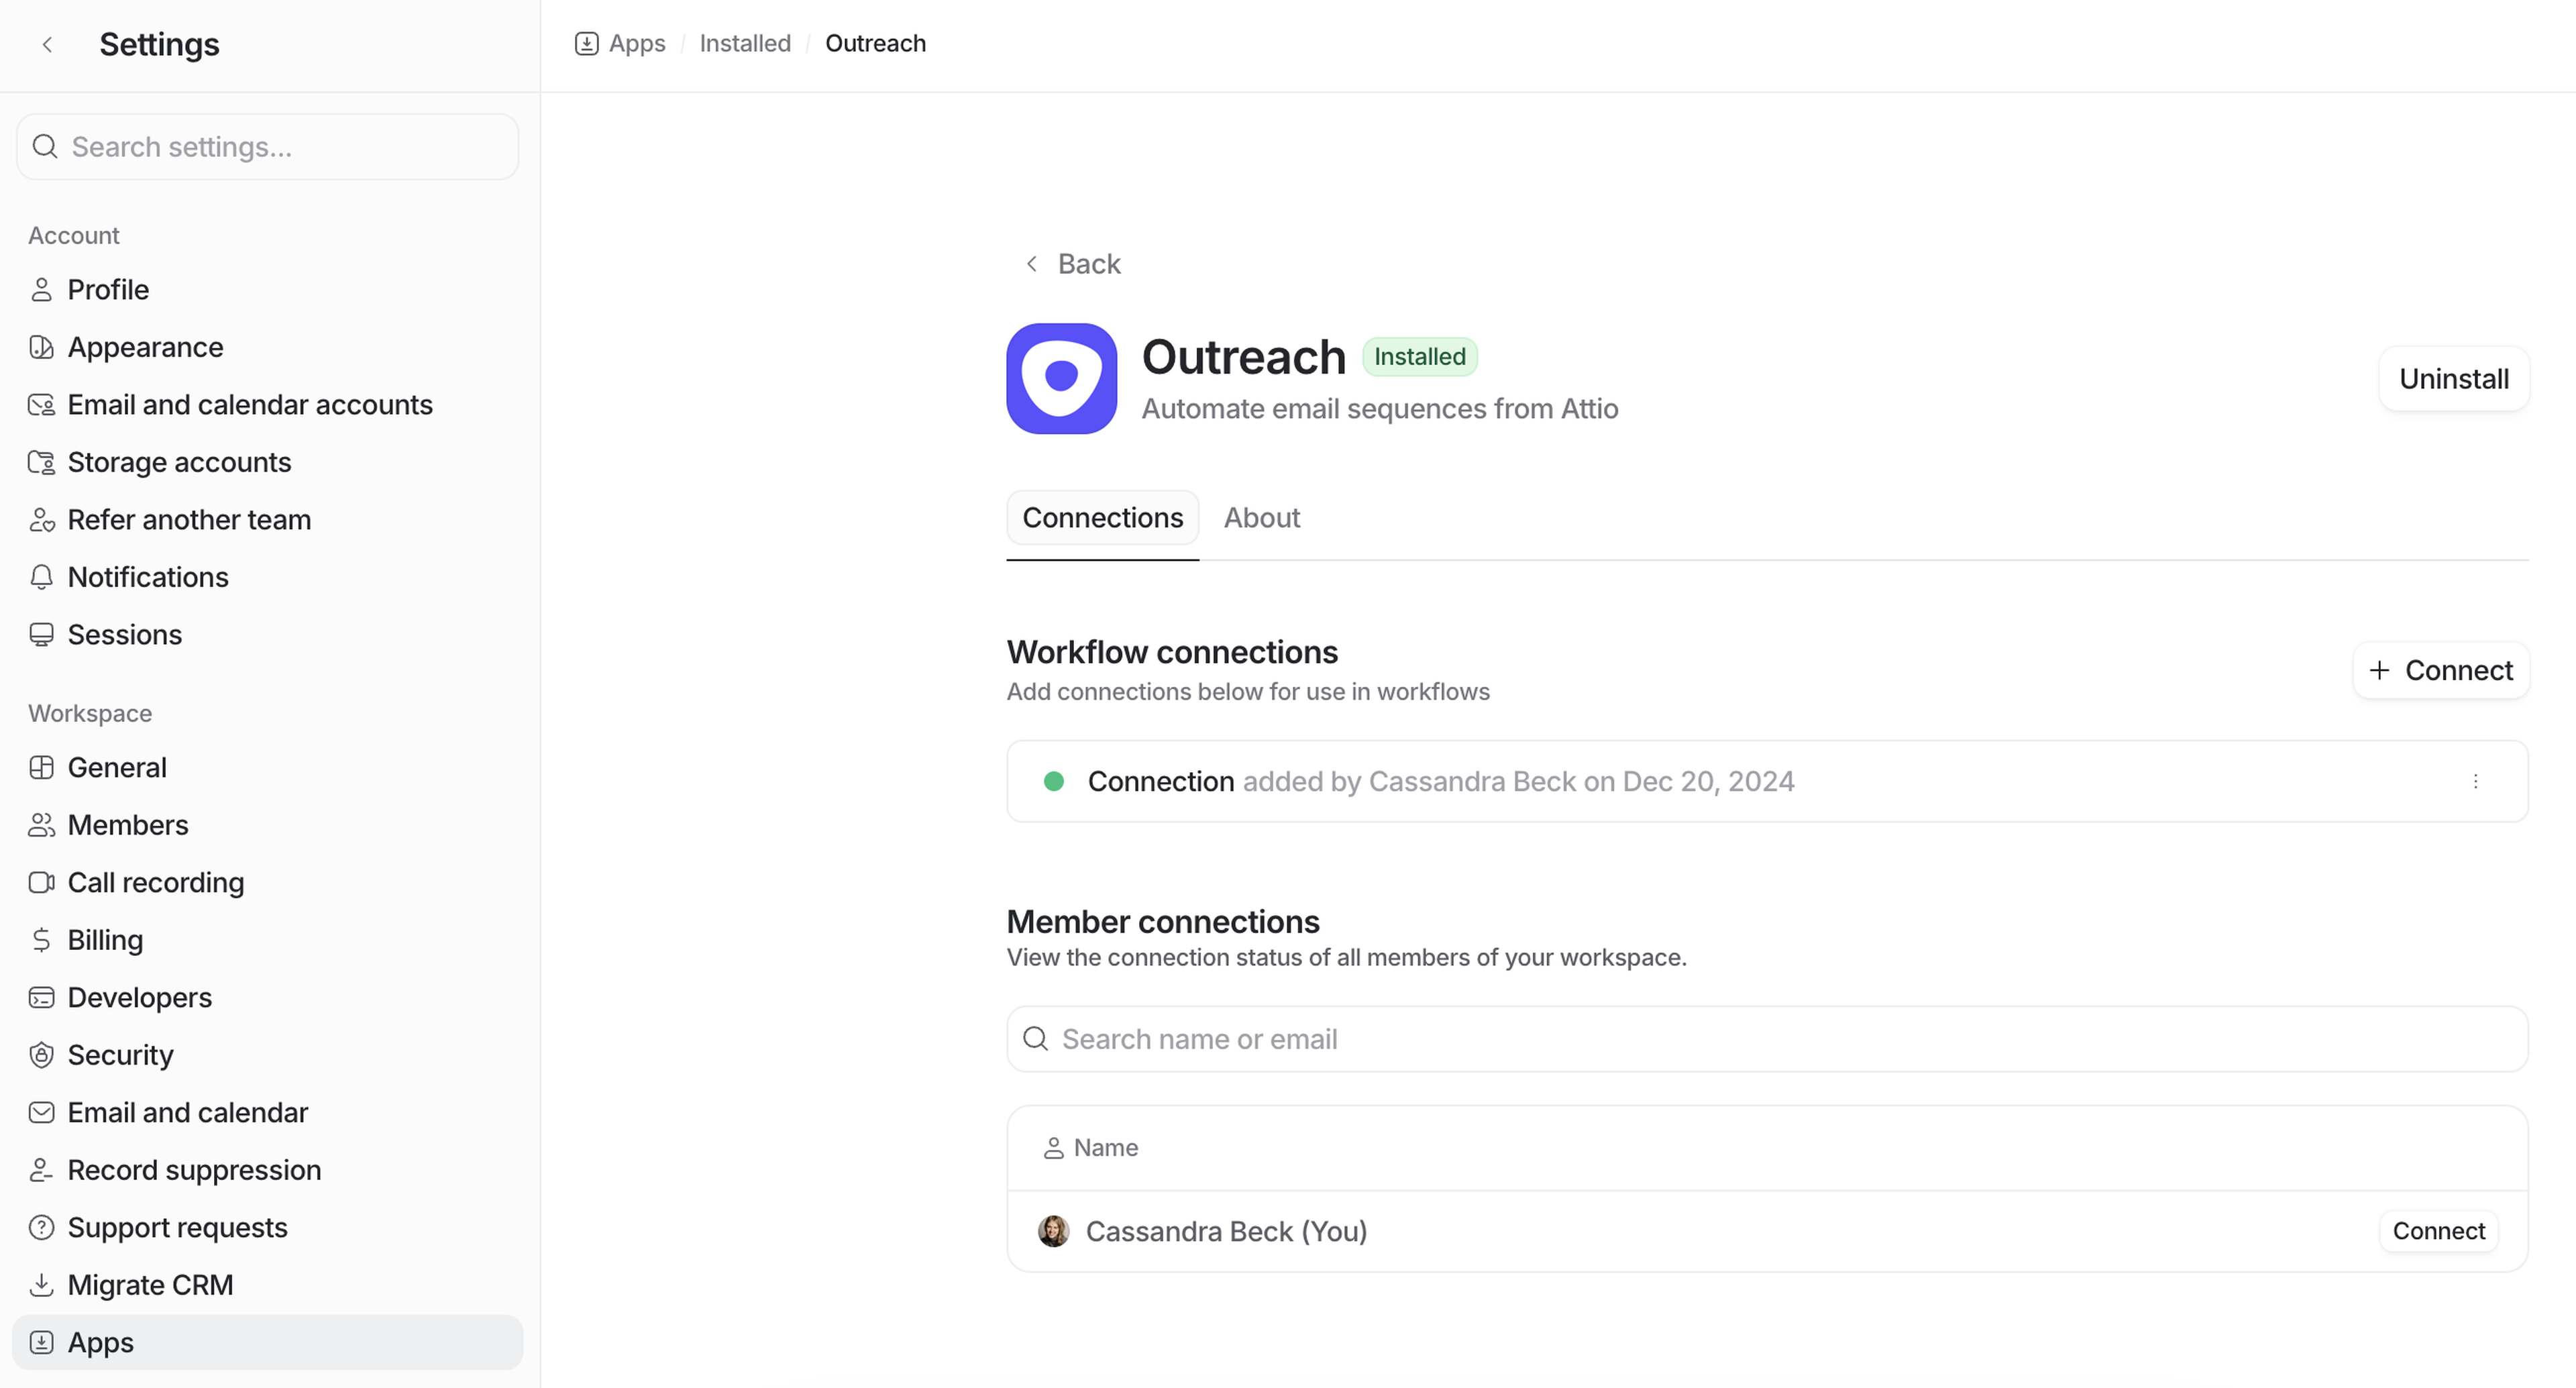
Task: Focus the Search settings field
Action: click(268, 147)
